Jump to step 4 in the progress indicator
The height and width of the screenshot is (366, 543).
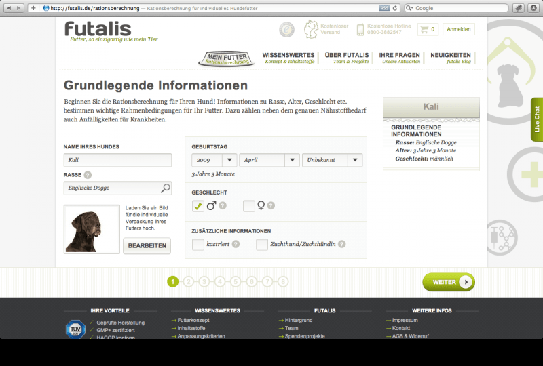coord(220,281)
